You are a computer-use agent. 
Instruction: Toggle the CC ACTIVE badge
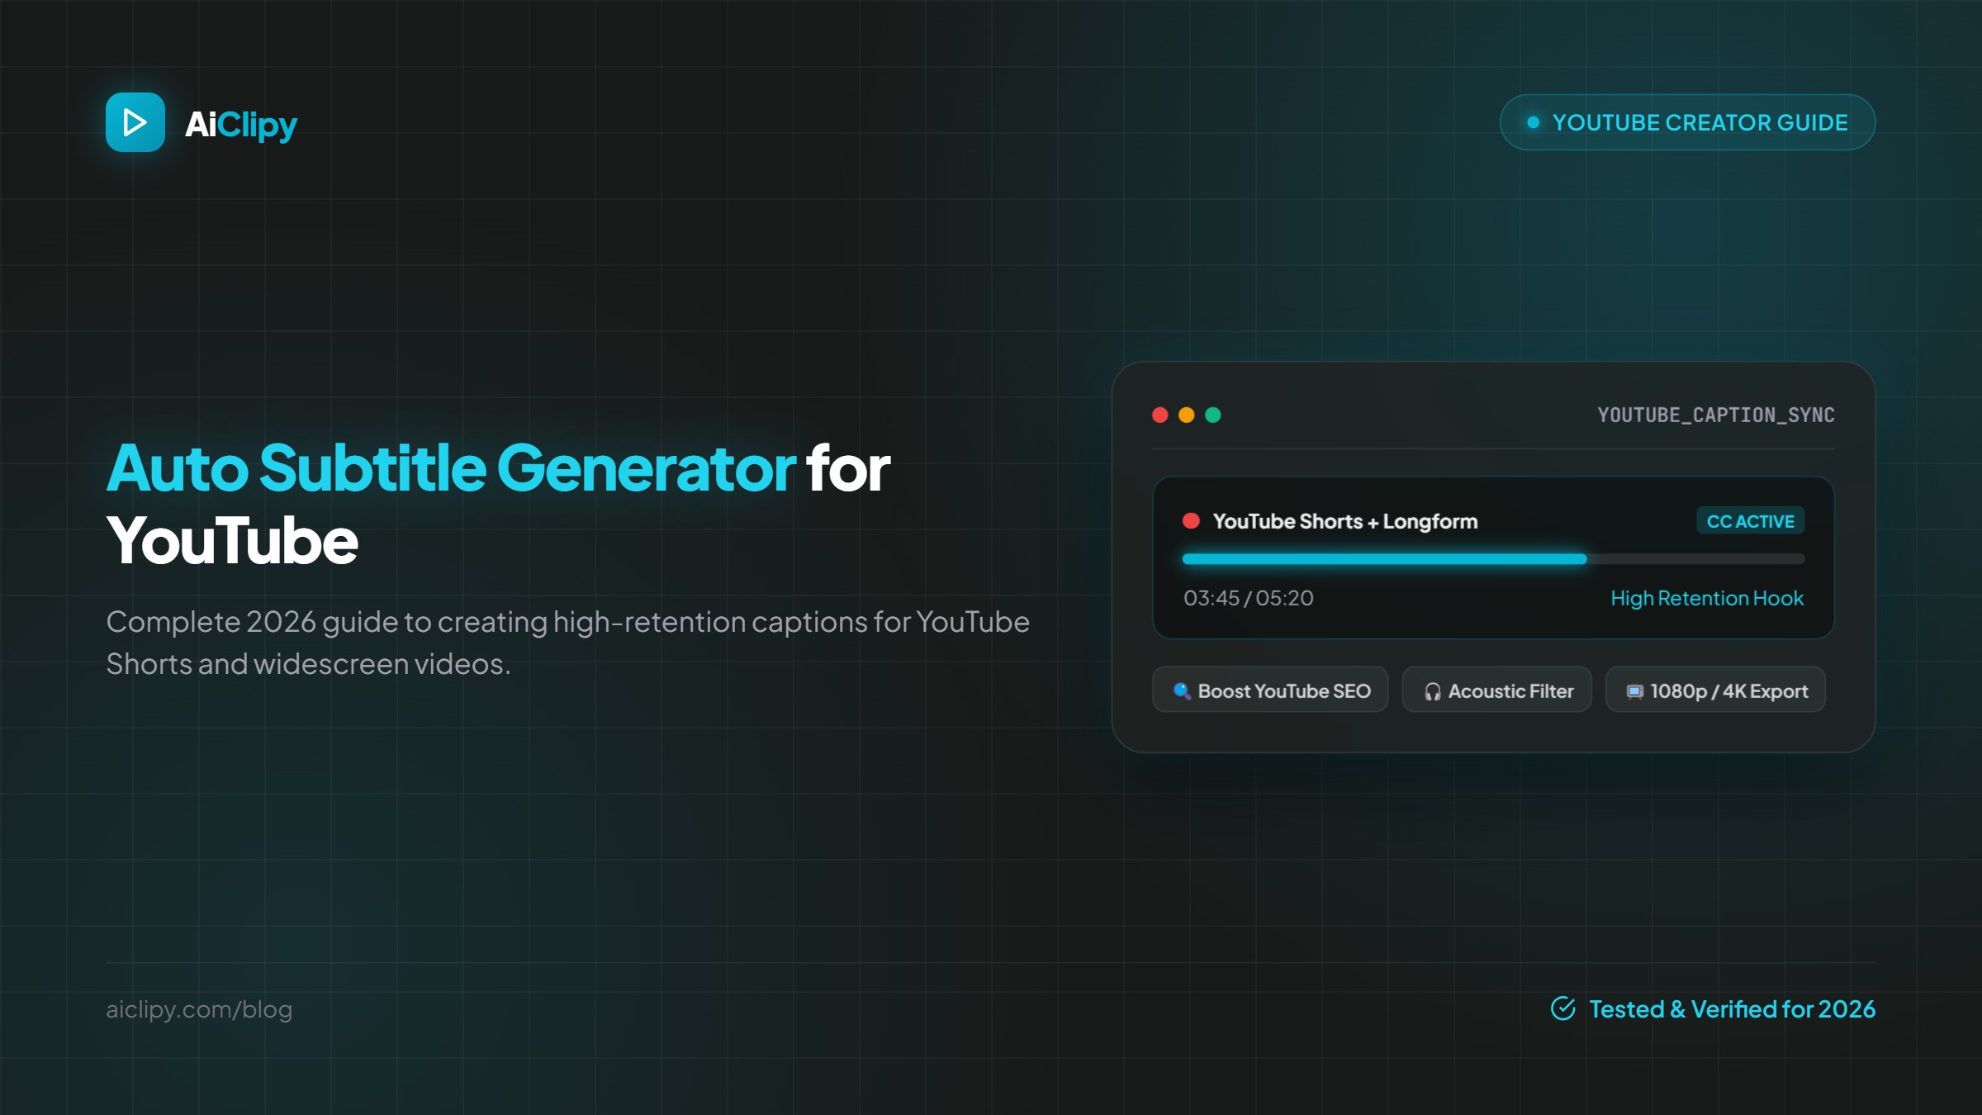tap(1750, 521)
